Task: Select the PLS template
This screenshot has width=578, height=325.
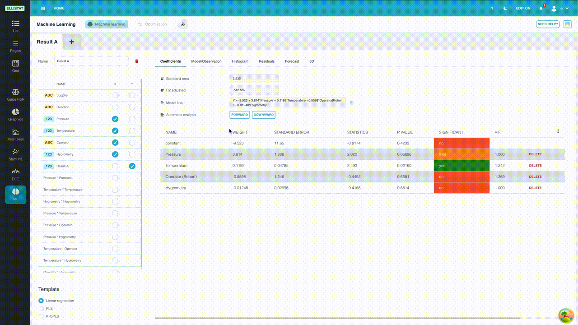Action: click(x=41, y=308)
